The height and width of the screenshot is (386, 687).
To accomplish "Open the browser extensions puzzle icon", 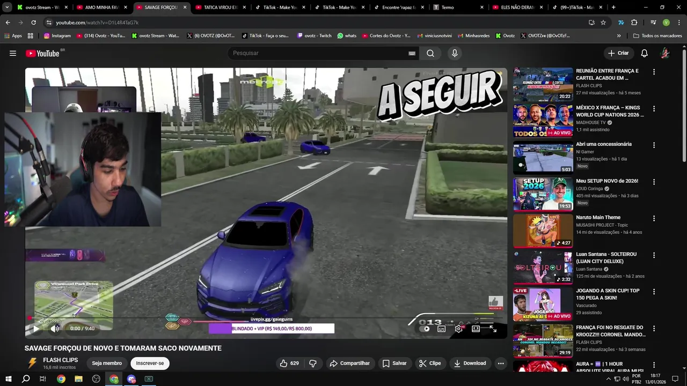I will click(634, 23).
